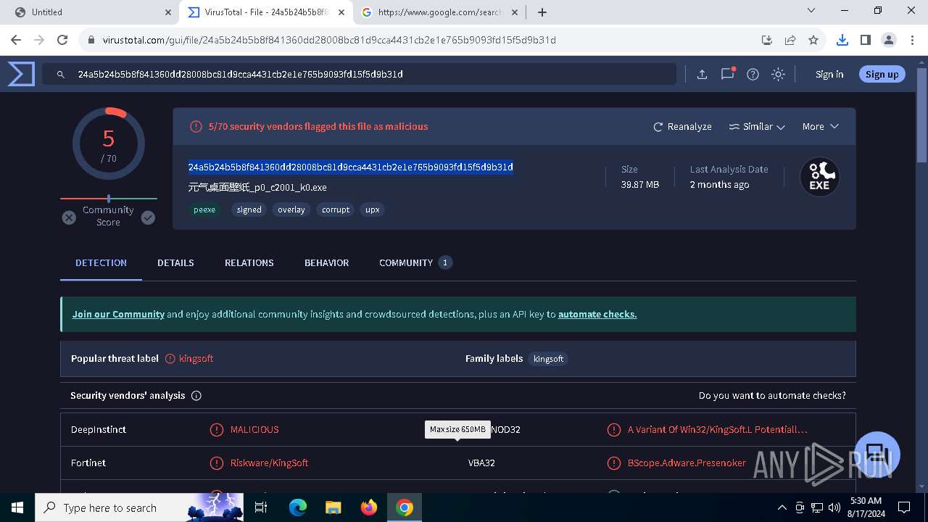Viewport: 928px width, 522px height.
Task: Open a new browser tab
Action: click(x=542, y=12)
